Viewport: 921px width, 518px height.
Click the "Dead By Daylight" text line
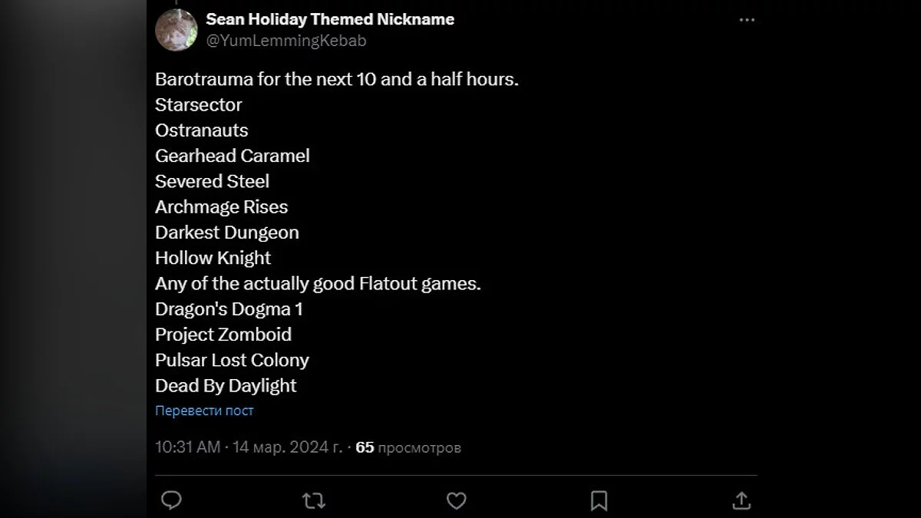[226, 385]
